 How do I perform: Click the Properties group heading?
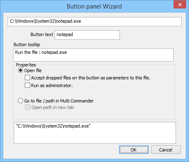[26, 65]
